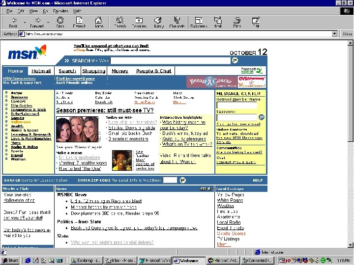This screenshot has height=265, width=354.
Task: Open the Address bar dropdown arrow
Action: coord(334,34)
